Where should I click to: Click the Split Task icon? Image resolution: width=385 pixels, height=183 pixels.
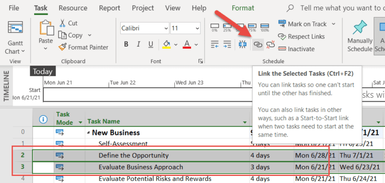[243, 45]
